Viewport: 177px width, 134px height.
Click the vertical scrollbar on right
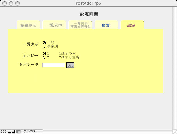(175, 68)
